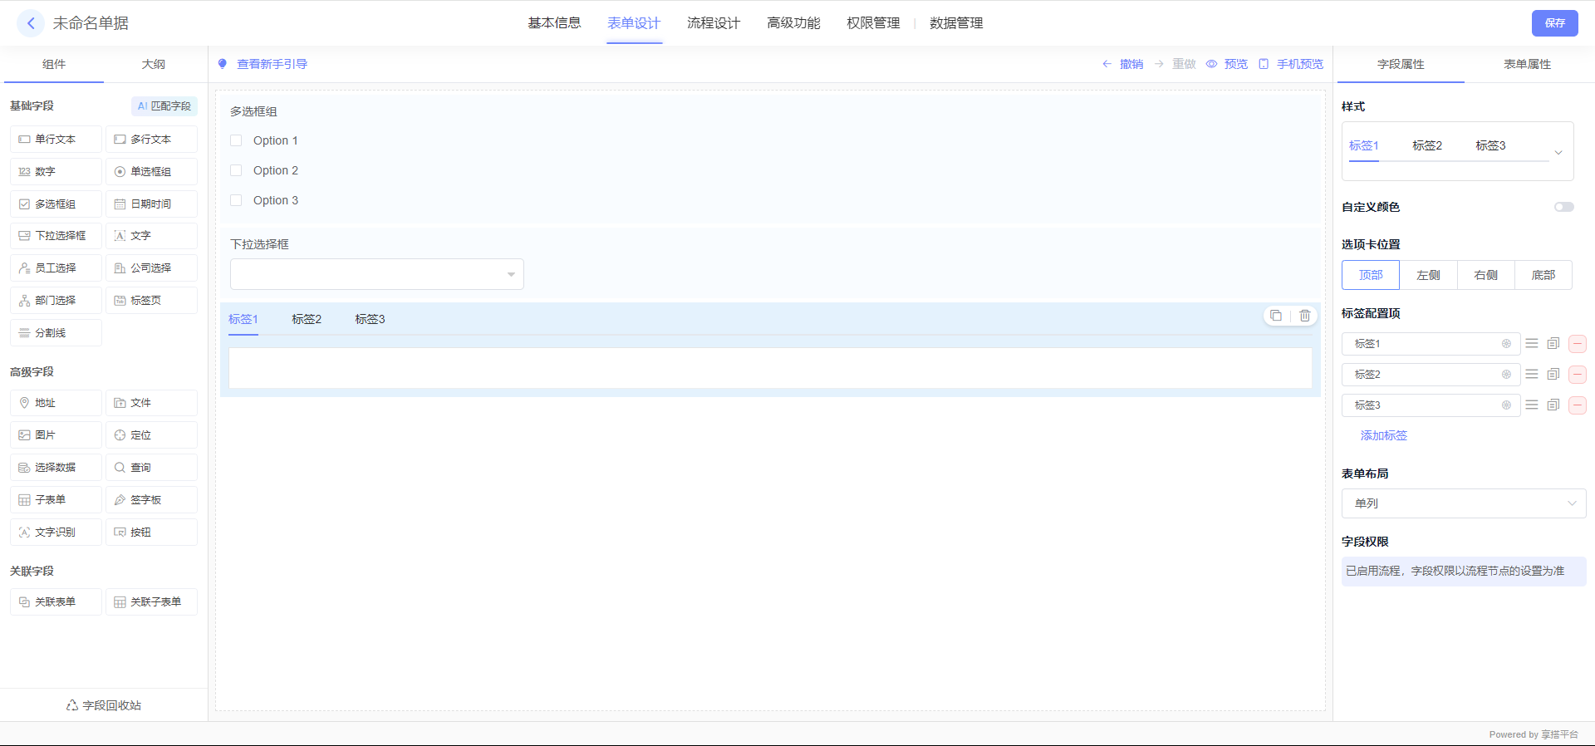
Task: Click the 撤销 undo arrow
Action: (1107, 64)
